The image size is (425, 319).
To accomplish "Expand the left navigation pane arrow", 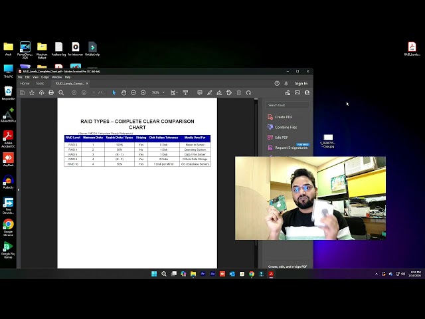I will point(19,189).
